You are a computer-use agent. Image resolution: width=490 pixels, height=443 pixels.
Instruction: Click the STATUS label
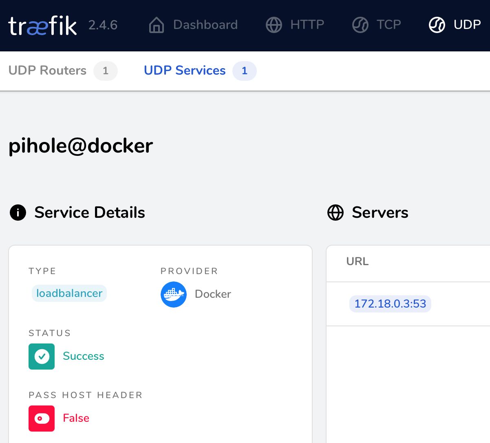click(50, 333)
